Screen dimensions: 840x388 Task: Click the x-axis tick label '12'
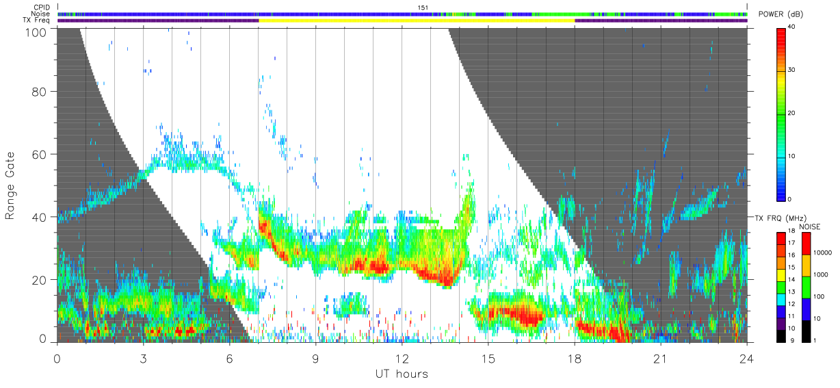tap(402, 359)
